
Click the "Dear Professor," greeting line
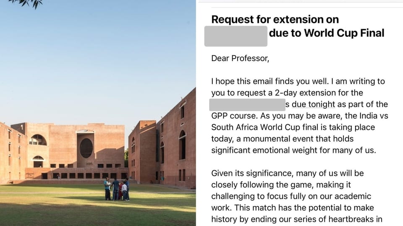pyautogui.click(x=240, y=59)
